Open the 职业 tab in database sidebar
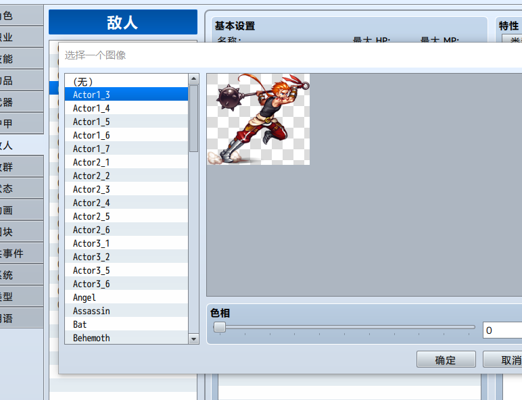 click(22, 37)
